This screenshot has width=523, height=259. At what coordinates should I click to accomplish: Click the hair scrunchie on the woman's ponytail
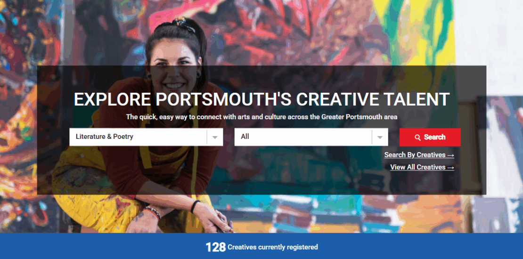184,24
